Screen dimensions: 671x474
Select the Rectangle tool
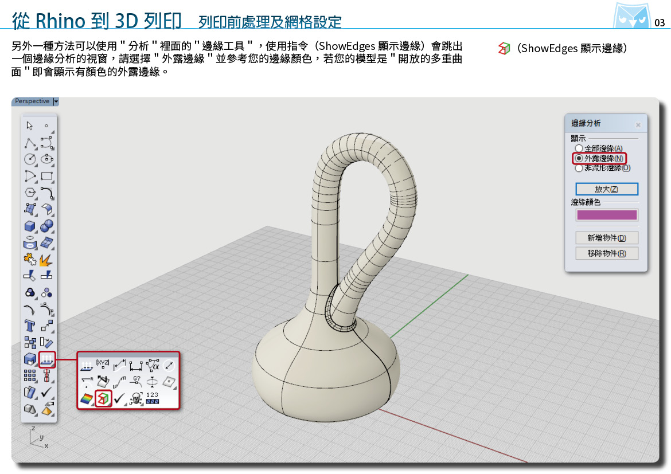(x=46, y=176)
